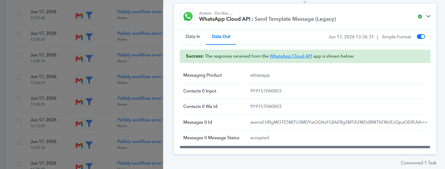The image size is (445, 169).
Task: Click the WhatsApp logo in the action header
Action: tap(188, 16)
